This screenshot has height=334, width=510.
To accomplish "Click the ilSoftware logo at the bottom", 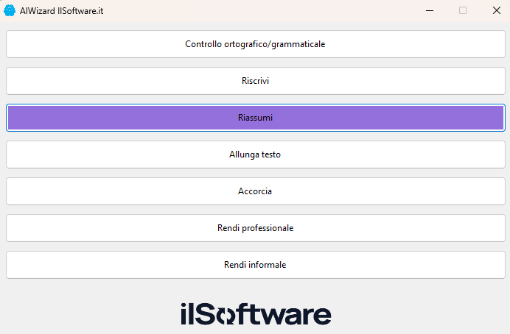I will pos(255,313).
